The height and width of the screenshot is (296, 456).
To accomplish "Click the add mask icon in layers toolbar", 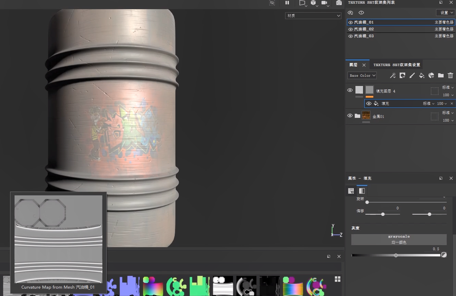I will 402,75.
